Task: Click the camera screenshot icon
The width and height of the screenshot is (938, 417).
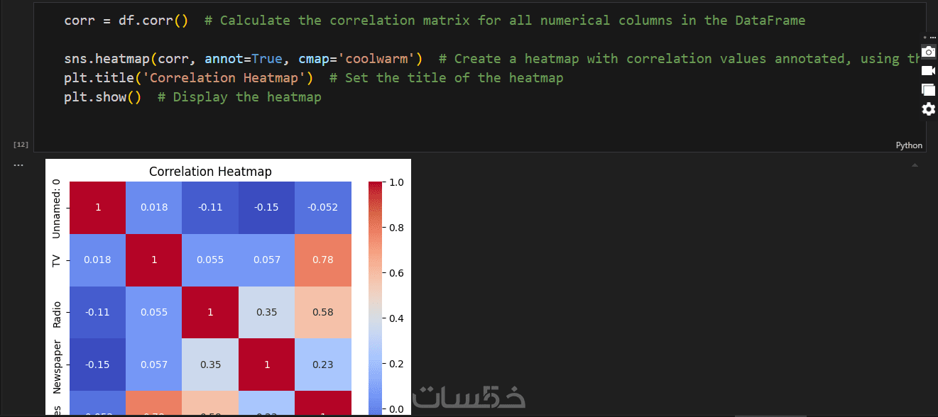Action: point(928,52)
